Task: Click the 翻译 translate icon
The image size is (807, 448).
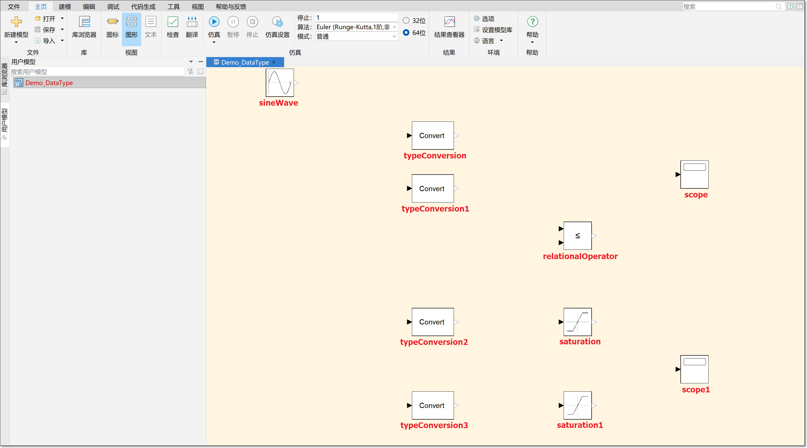Action: coord(192,22)
